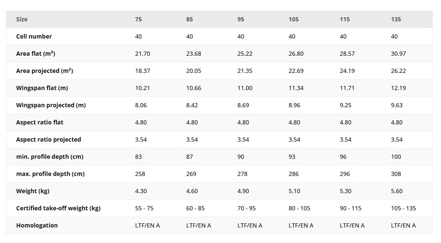Screen dimensions: 441x243
Task: Click the Homologation row label
Action: [x=37, y=225]
